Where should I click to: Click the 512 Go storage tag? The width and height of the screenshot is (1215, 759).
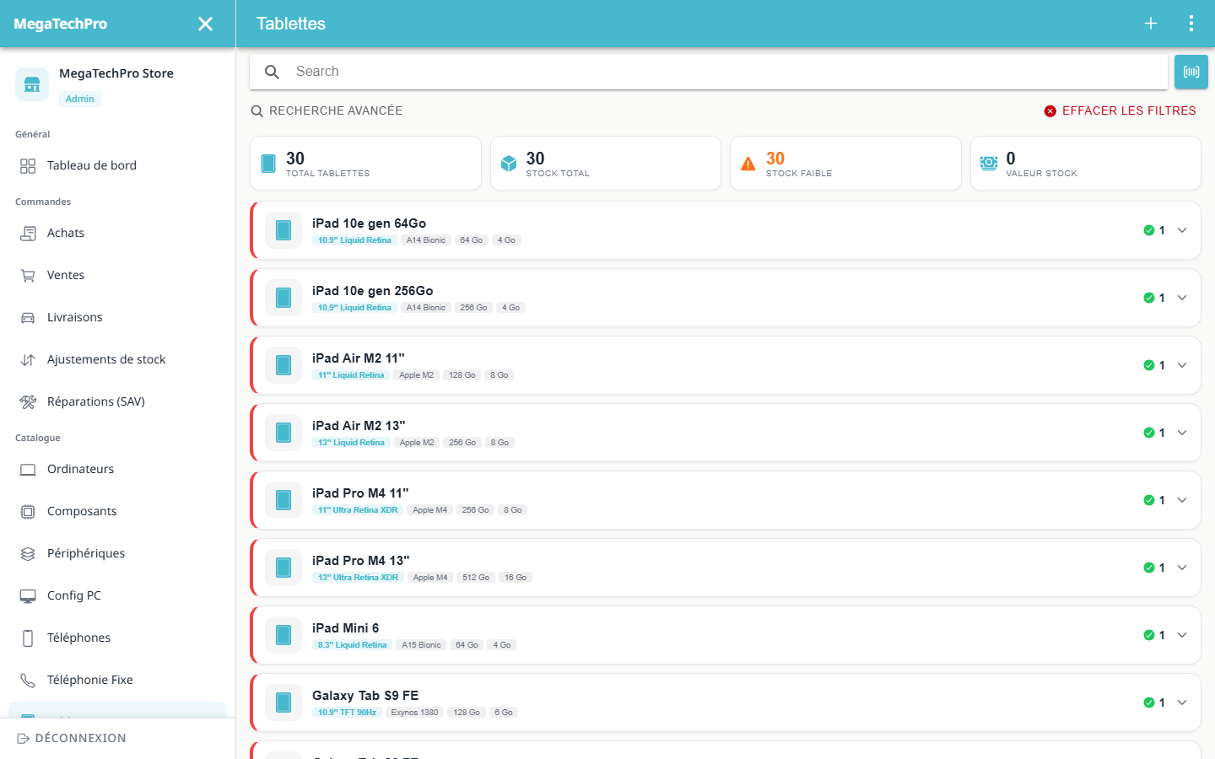[476, 578]
